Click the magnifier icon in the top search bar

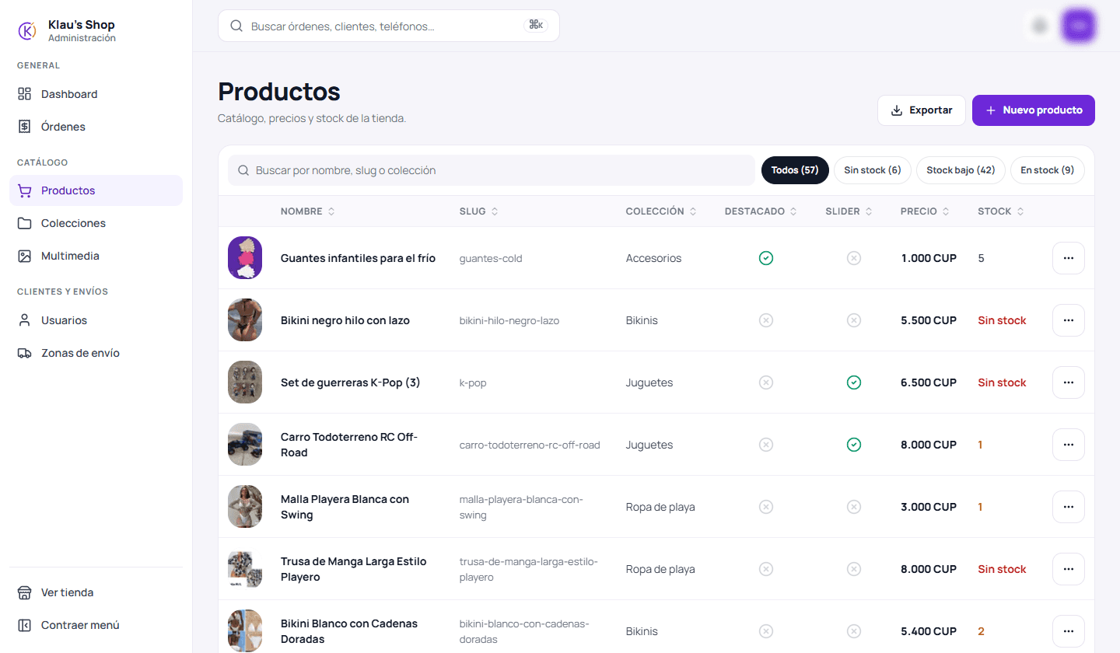tap(237, 26)
